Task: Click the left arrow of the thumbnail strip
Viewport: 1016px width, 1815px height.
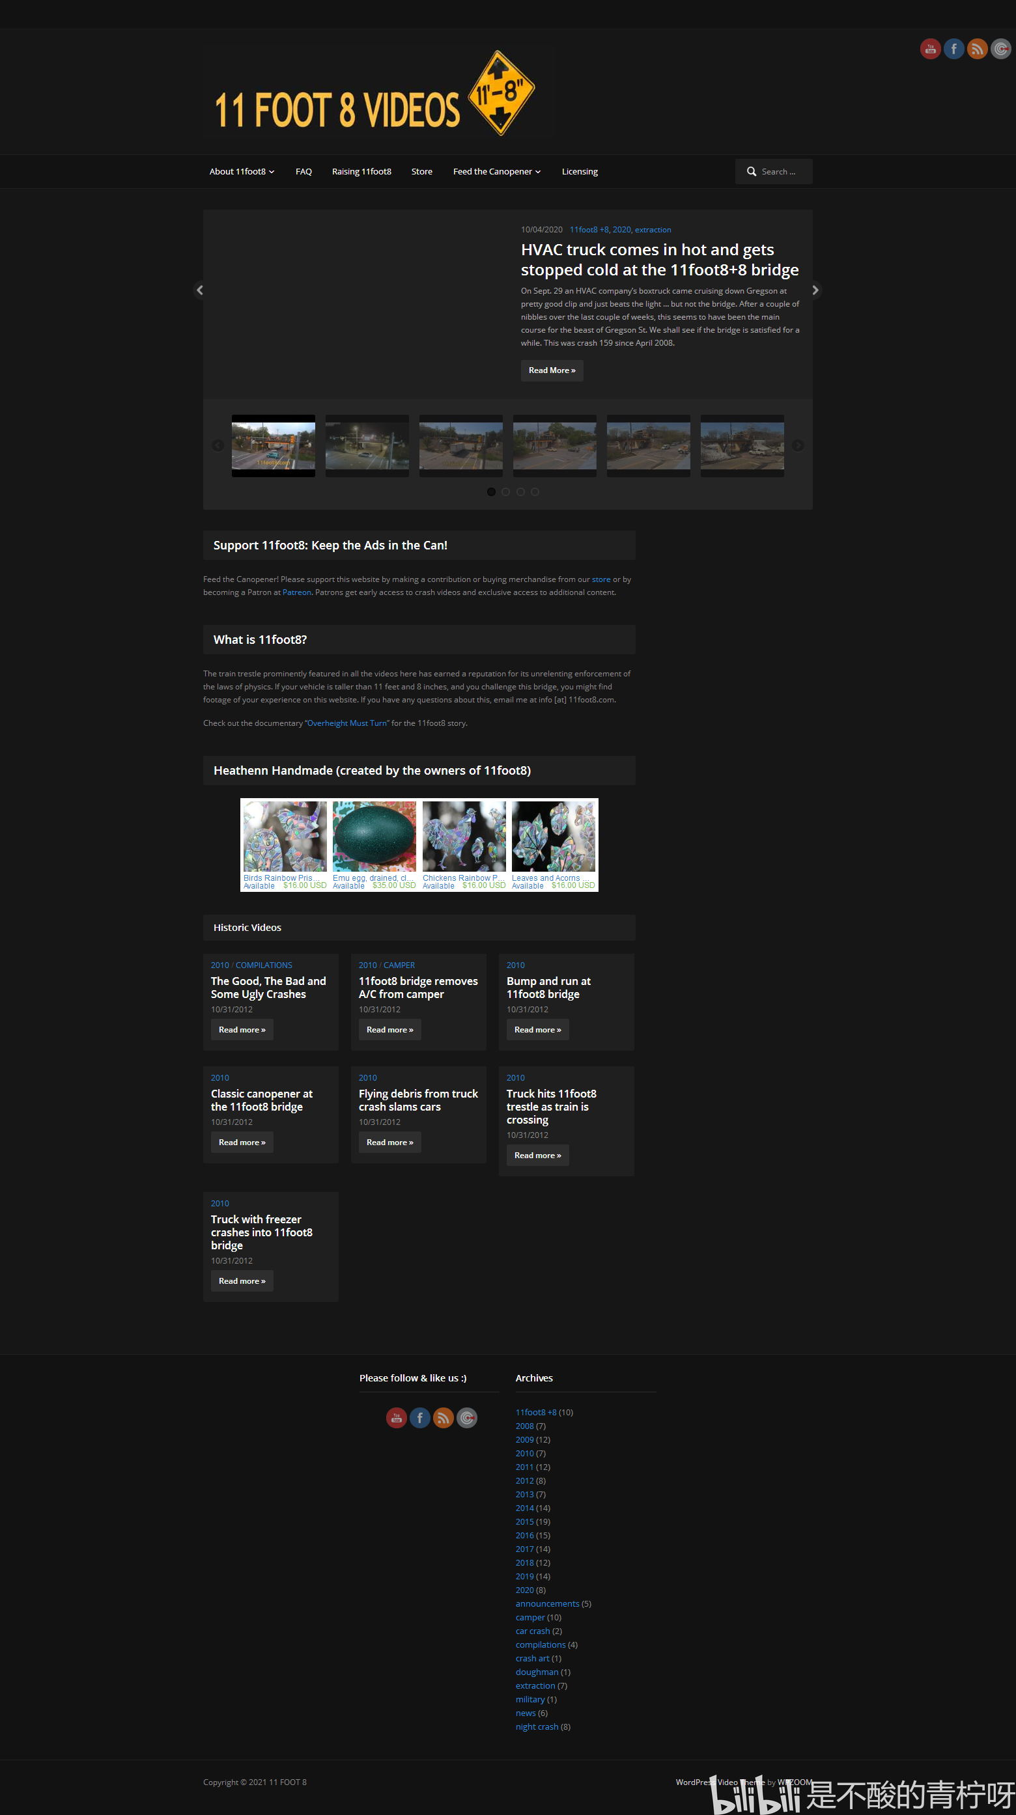Action: pos(218,445)
